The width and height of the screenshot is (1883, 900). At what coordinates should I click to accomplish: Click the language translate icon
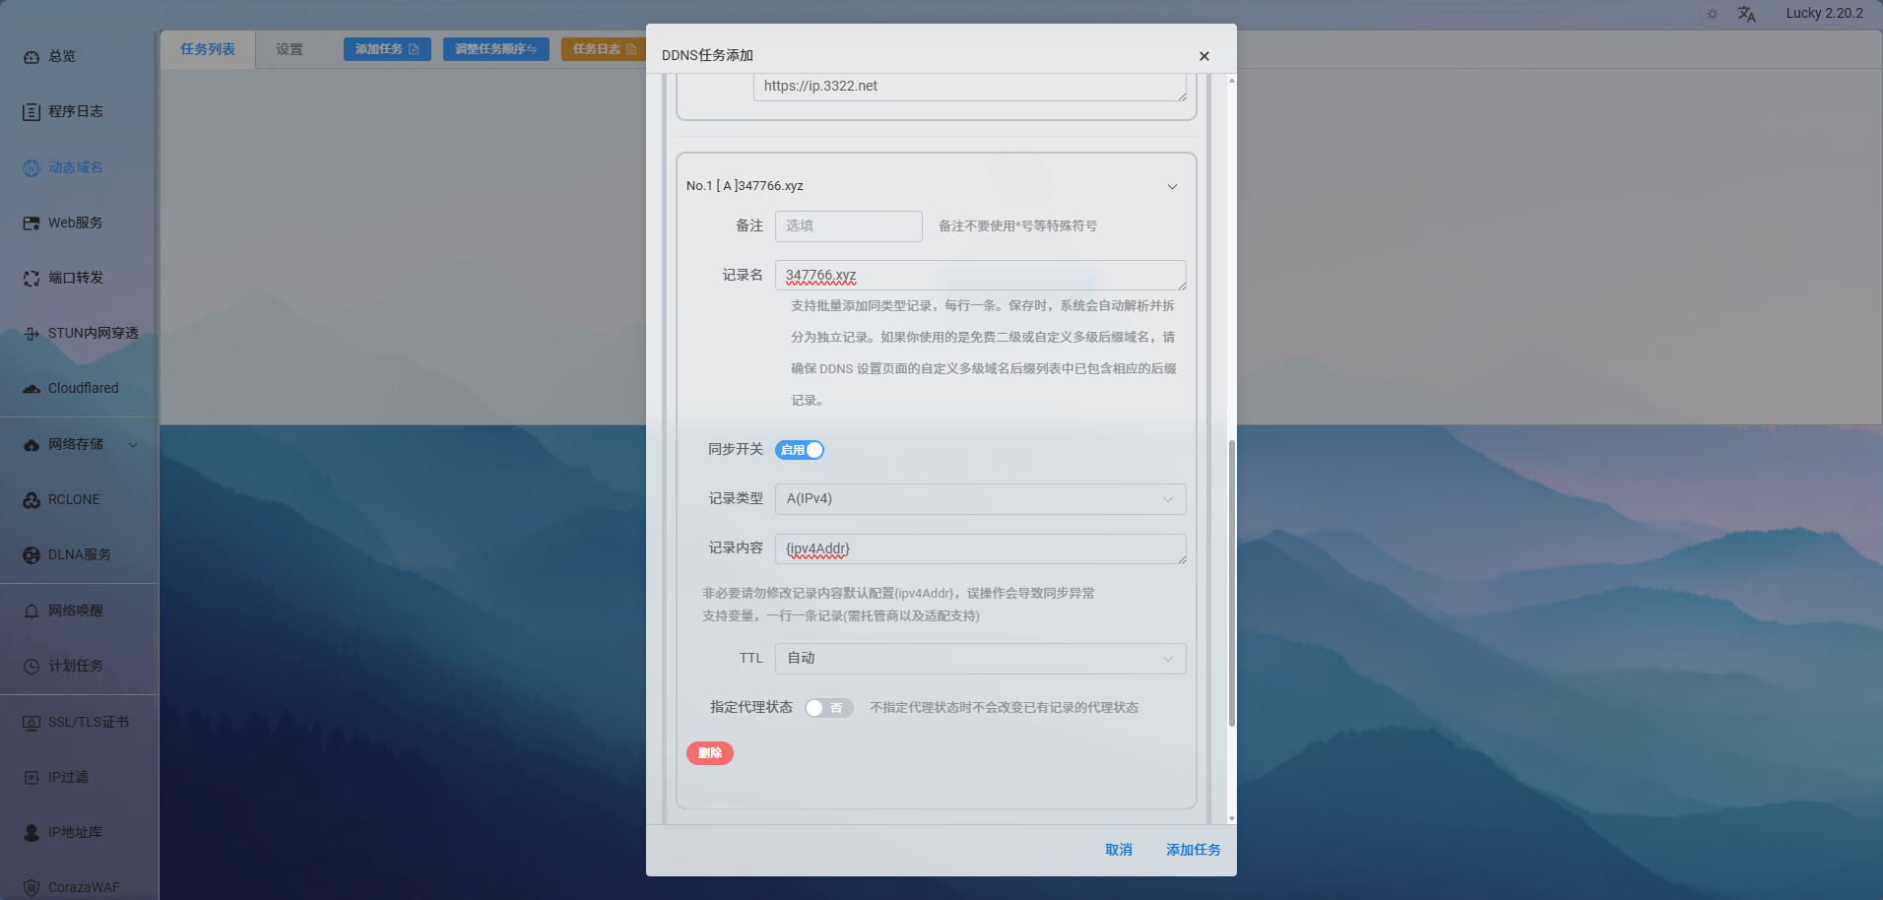[1746, 14]
